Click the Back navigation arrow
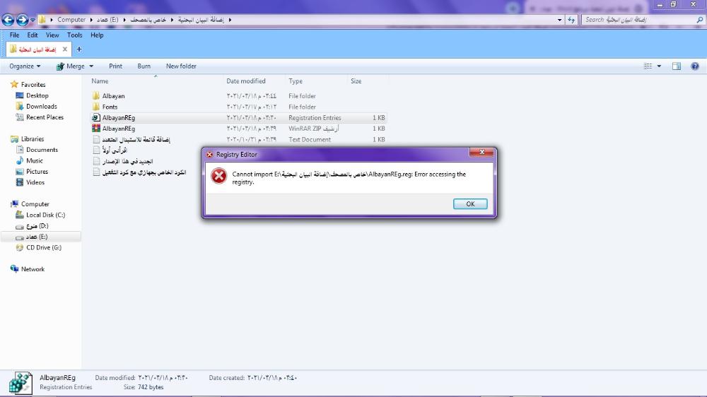Screen dimensions: 707x397 [8, 20]
